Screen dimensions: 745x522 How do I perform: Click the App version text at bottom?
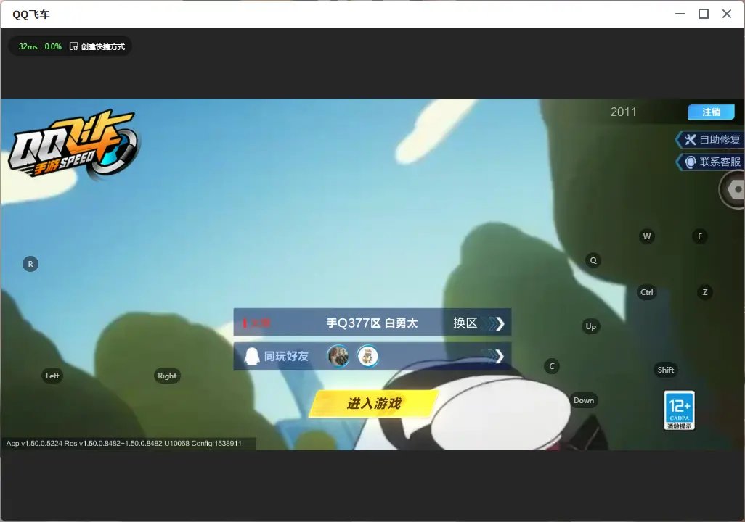(123, 443)
